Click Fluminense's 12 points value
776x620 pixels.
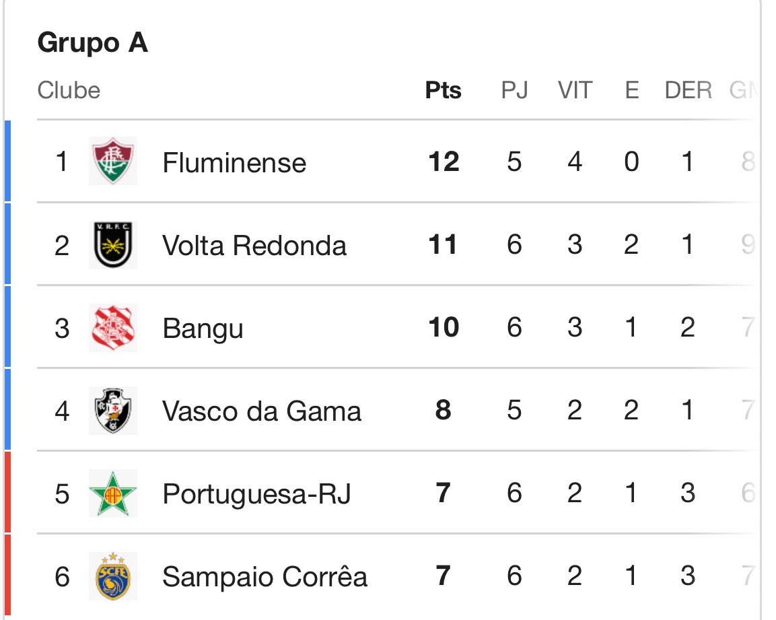(443, 162)
